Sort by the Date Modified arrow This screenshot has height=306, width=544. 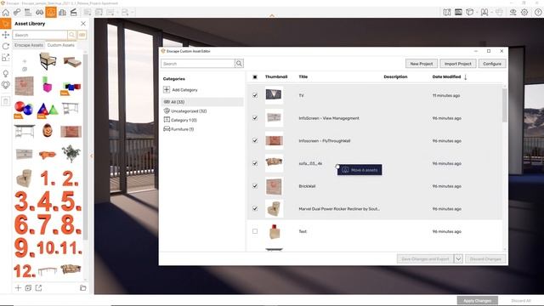click(465, 77)
